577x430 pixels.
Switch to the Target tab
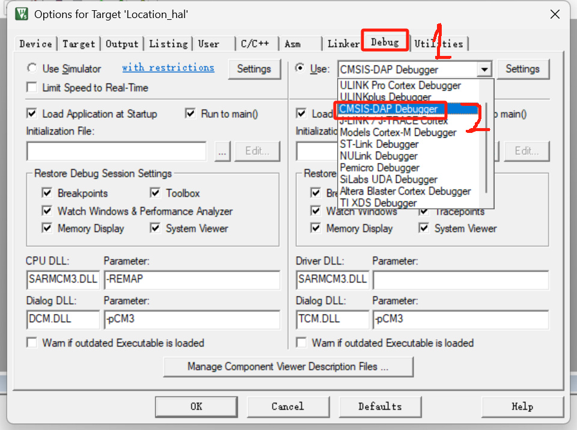point(79,44)
